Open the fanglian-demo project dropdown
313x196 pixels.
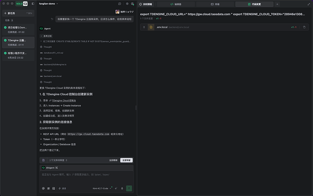49,4
